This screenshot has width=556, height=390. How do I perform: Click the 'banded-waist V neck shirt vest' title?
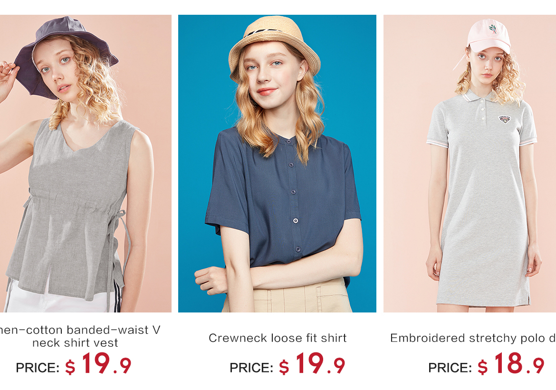click(80, 336)
